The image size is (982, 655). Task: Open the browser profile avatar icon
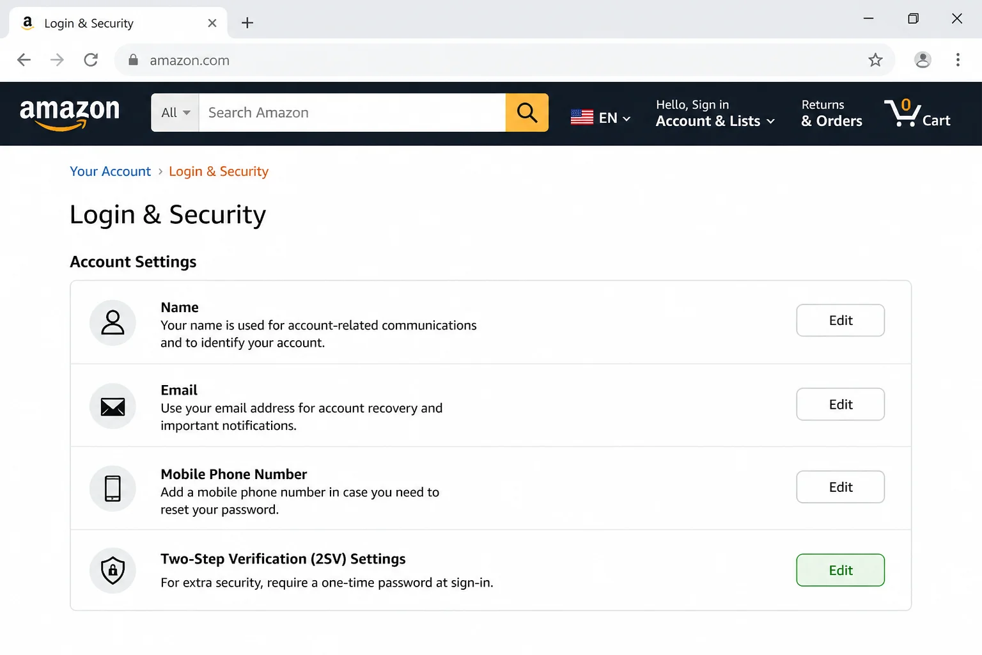point(923,60)
